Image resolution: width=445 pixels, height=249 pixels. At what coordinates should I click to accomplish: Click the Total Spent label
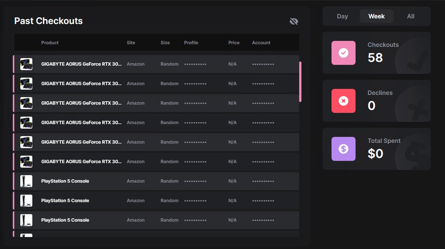pyautogui.click(x=384, y=141)
